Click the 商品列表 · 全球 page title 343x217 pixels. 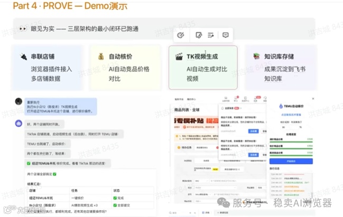tap(187, 110)
